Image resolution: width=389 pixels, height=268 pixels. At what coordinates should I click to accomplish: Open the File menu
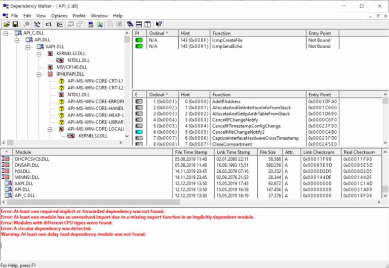(15, 16)
